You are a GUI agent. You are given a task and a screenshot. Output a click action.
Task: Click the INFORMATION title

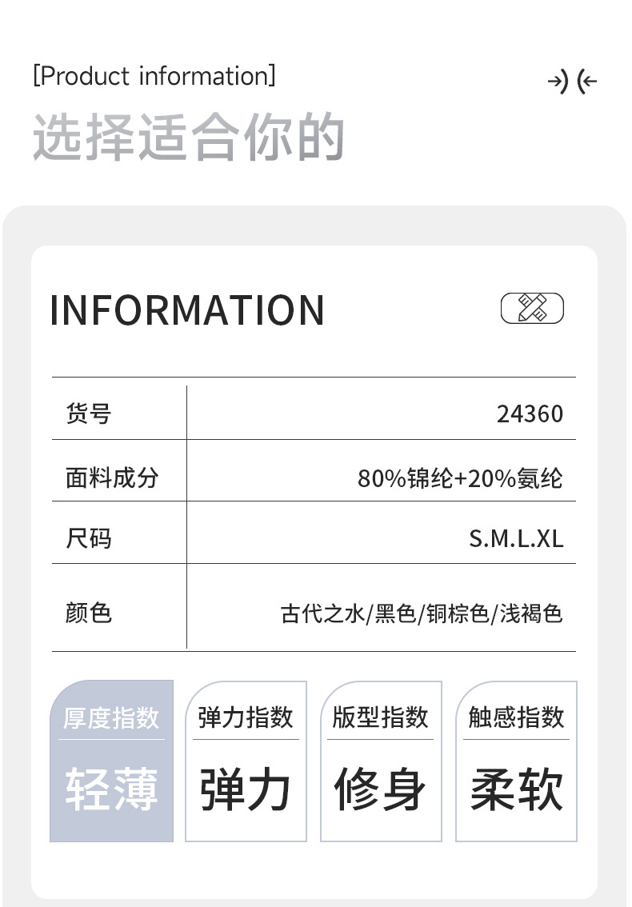pos(187,310)
